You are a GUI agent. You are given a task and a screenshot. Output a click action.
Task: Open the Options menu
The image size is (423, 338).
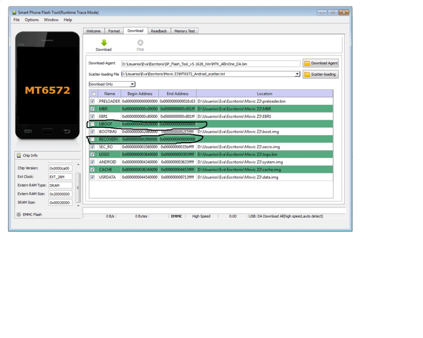(x=31, y=20)
